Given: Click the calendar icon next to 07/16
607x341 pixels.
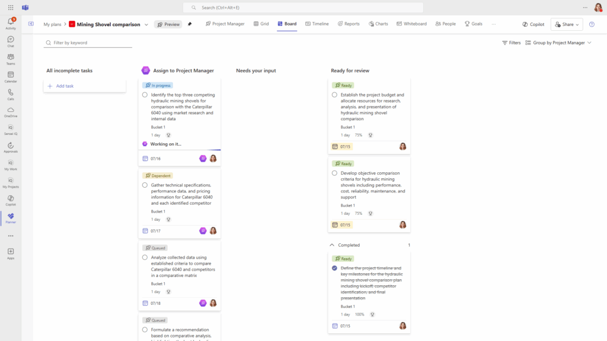Looking at the screenshot, I should [145, 159].
